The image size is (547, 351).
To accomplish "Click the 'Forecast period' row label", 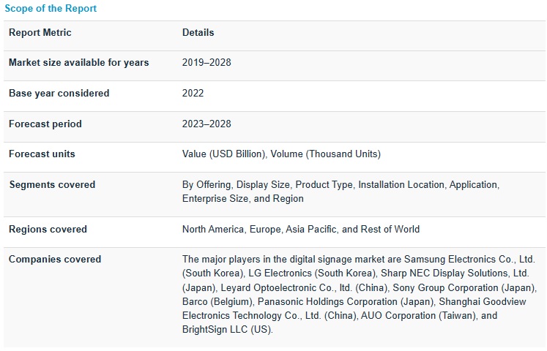I will 45,124.
